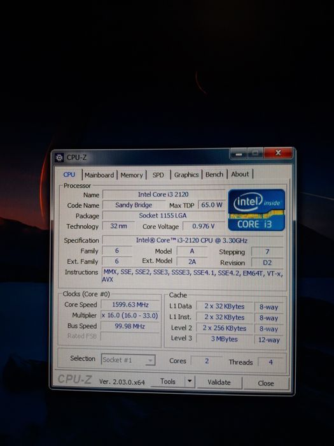This screenshot has width=334, height=446.
Task: Switch to the Bench tab
Action: (x=214, y=175)
